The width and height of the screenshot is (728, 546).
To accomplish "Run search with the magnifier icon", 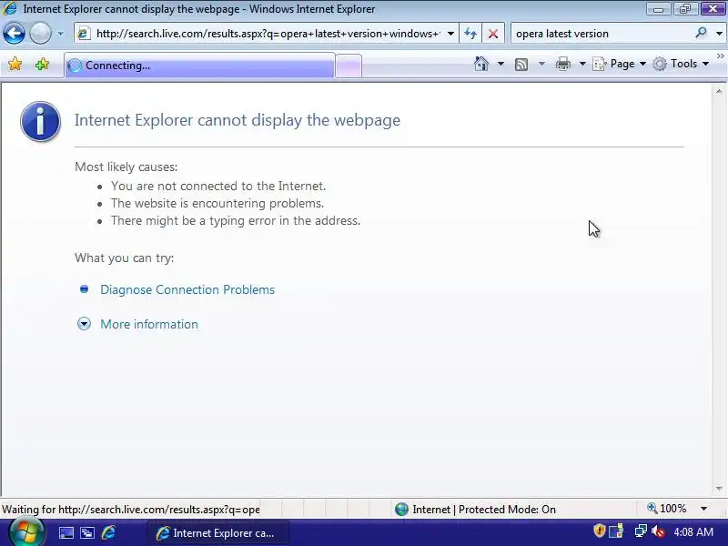I will pyautogui.click(x=701, y=33).
